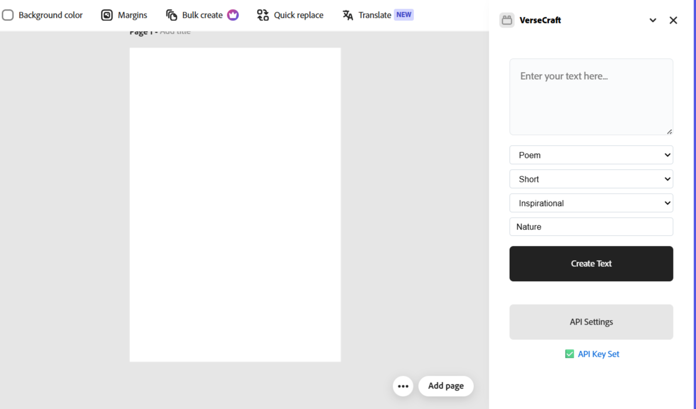Expand the Short length dropdown
Viewport: 696px width, 409px height.
[x=591, y=179]
